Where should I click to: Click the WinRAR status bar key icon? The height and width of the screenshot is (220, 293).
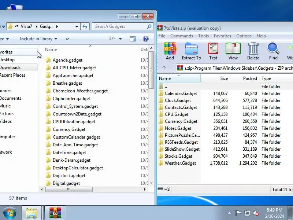[x=167, y=189]
